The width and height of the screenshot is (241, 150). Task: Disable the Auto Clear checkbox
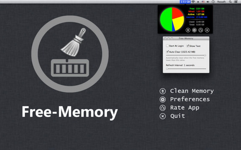[x=167, y=52]
